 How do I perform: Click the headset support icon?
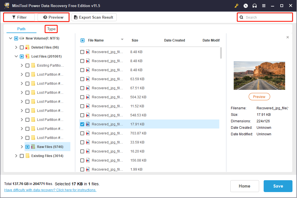[x=254, y=6]
